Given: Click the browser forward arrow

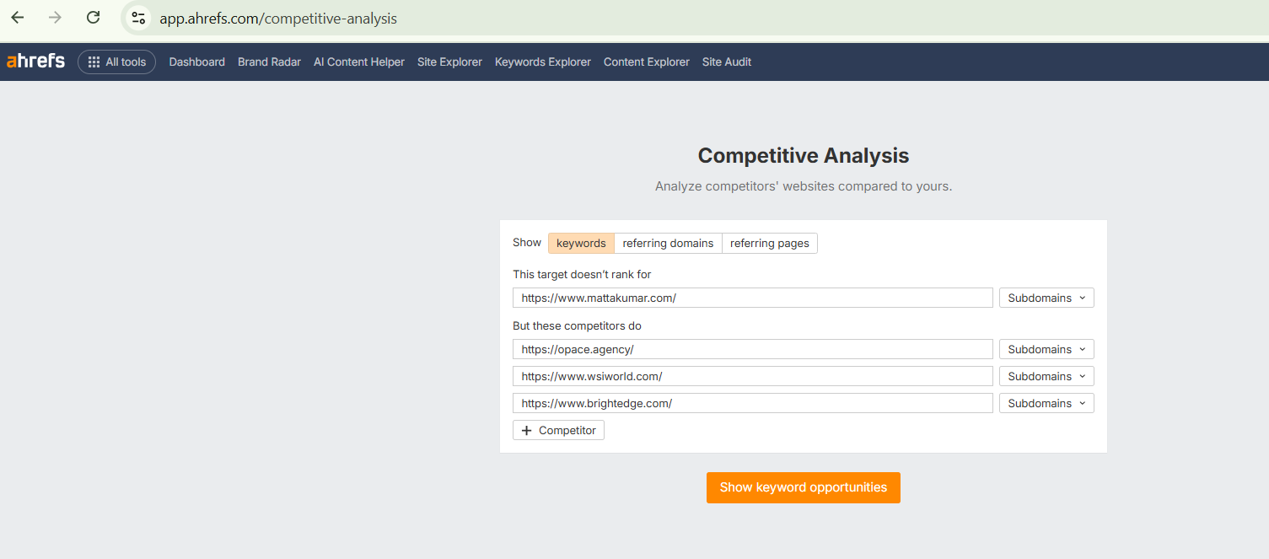Looking at the screenshot, I should point(56,18).
